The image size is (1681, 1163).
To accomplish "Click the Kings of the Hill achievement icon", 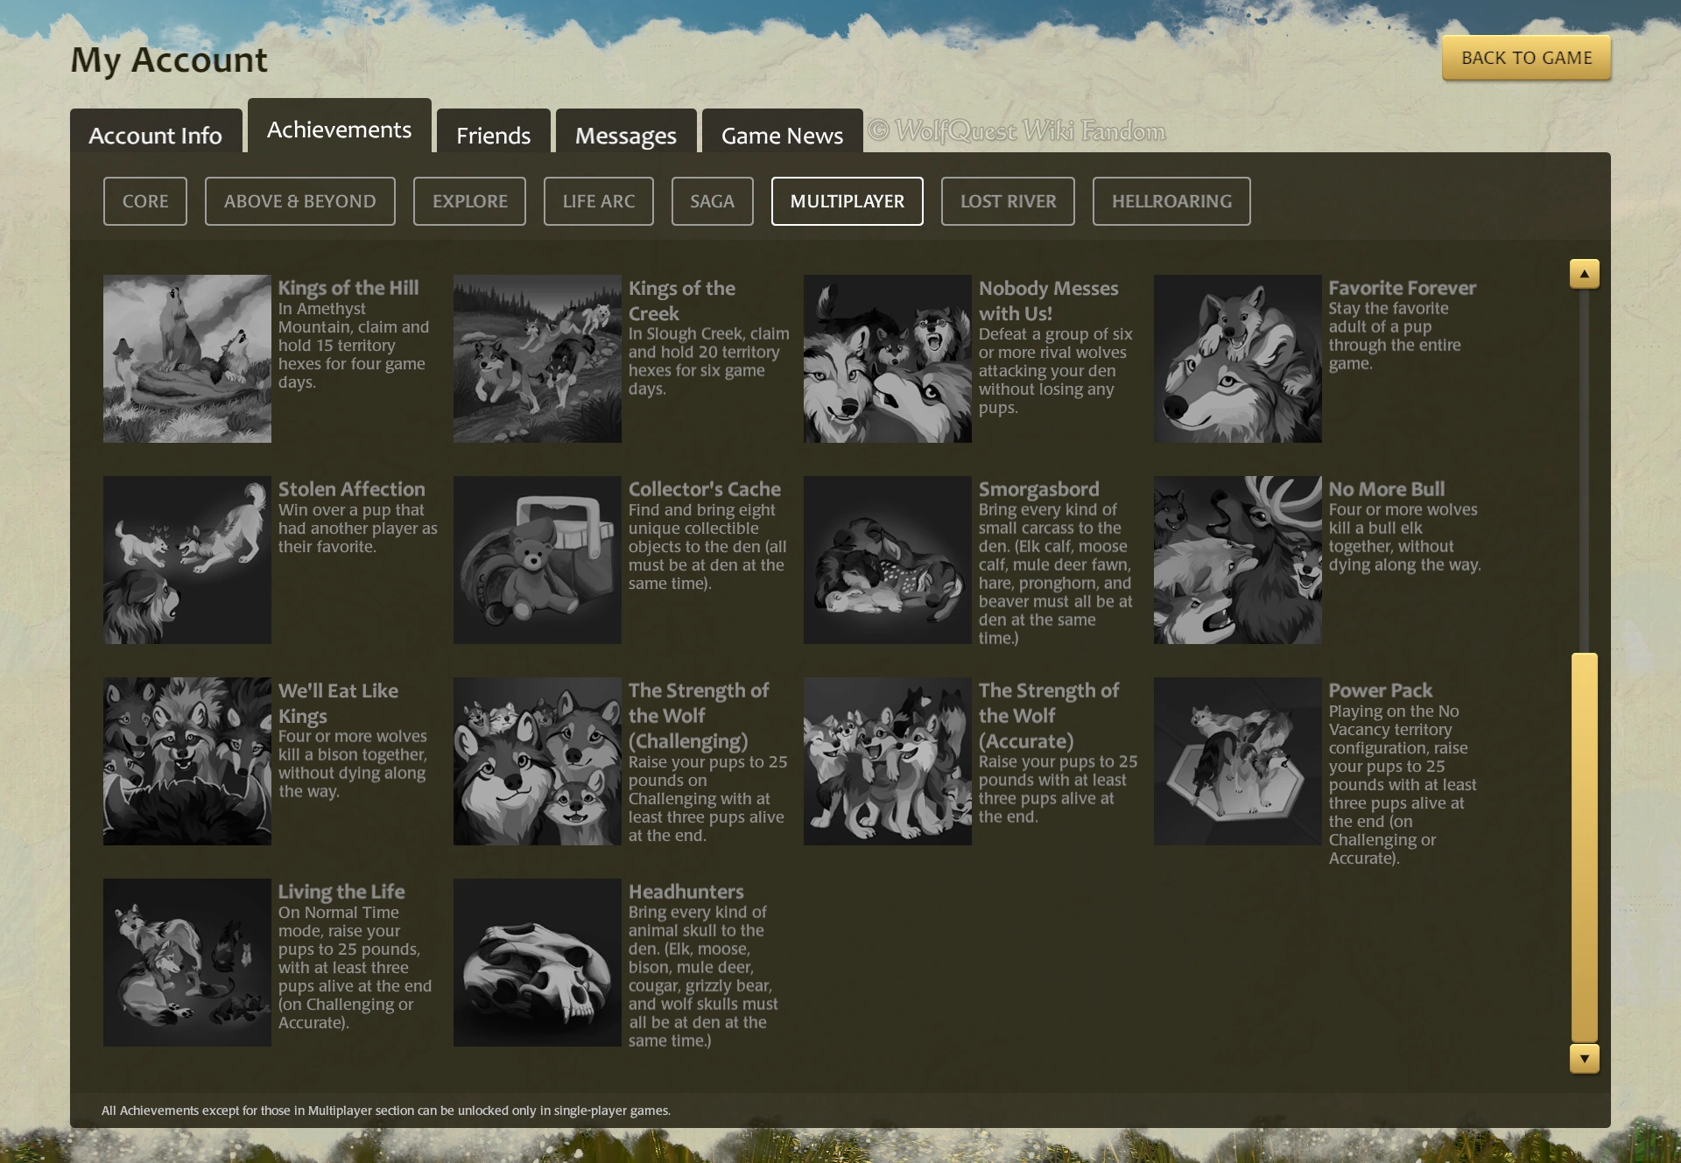I will 186,359.
